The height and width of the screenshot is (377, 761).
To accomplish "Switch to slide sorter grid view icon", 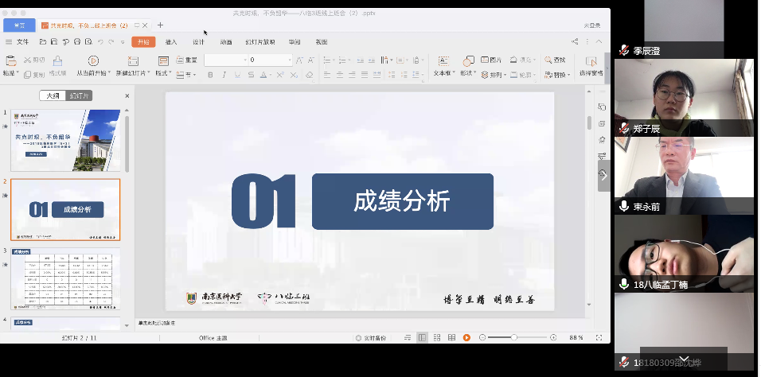I will tap(437, 338).
